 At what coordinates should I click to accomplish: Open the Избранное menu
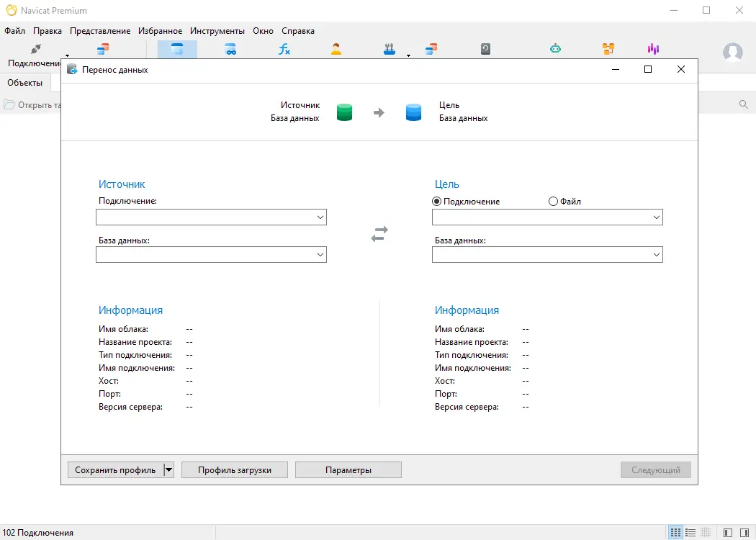[160, 31]
